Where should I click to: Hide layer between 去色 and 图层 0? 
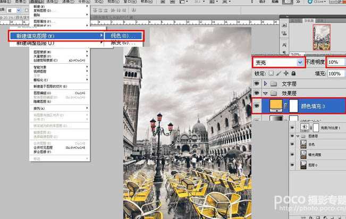[x=292, y=155]
